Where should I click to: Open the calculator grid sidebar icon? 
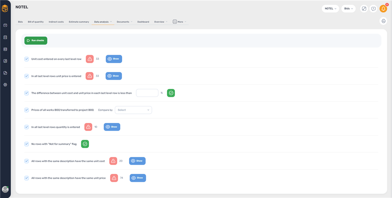(5, 37)
